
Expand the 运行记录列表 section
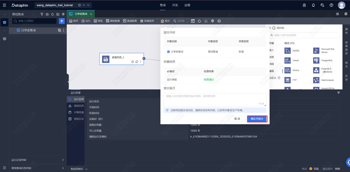click(x=37, y=160)
